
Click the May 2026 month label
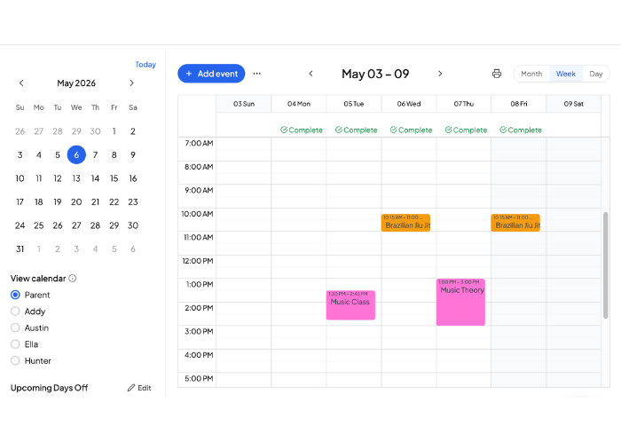76,83
